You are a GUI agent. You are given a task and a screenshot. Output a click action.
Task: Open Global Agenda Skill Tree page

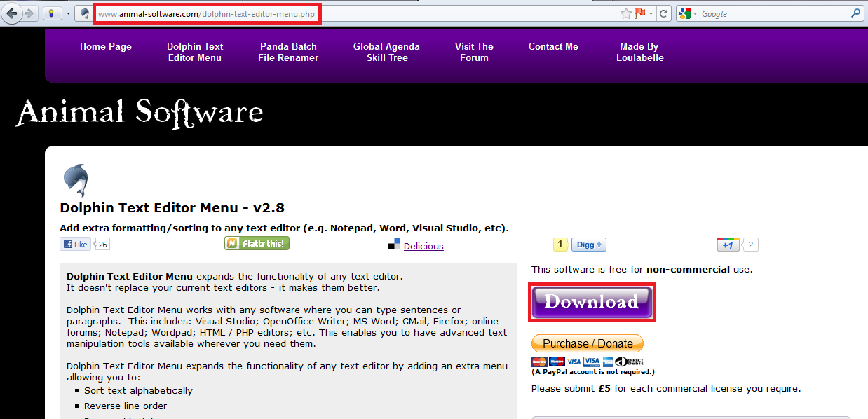point(386,52)
